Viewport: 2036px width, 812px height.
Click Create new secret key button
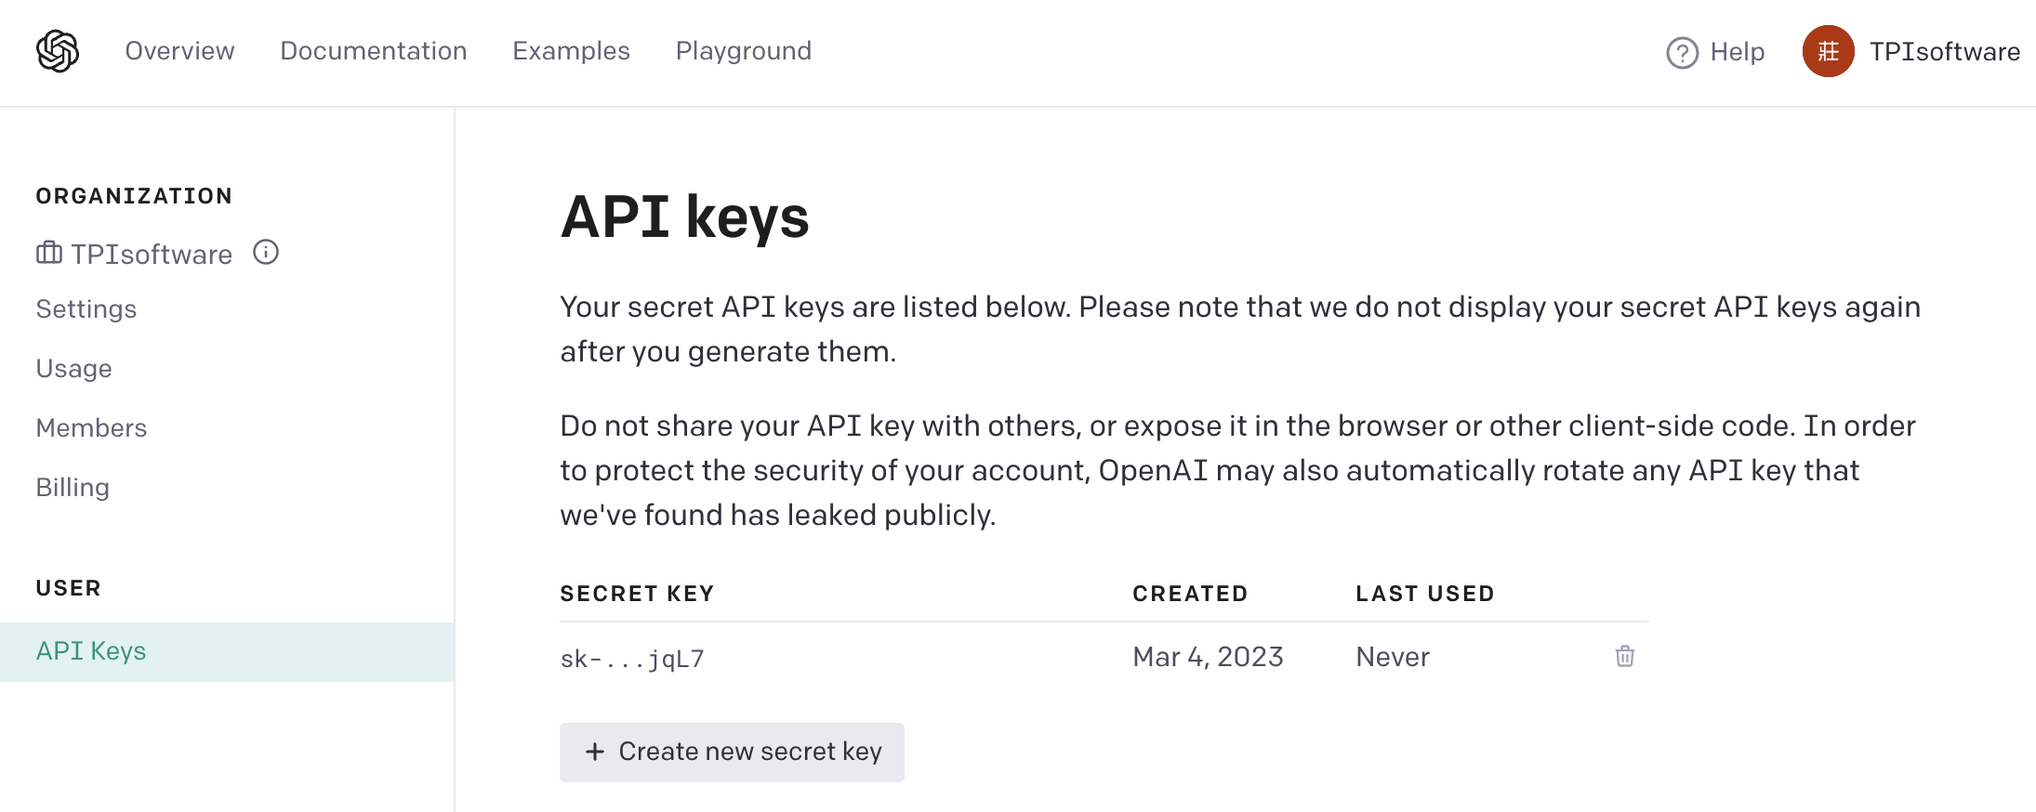(x=732, y=752)
